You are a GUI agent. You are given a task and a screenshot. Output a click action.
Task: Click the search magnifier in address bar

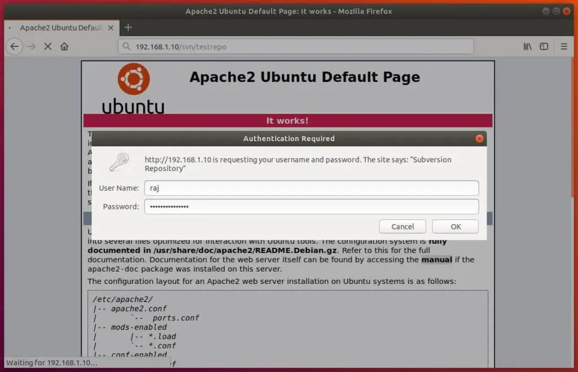(126, 46)
